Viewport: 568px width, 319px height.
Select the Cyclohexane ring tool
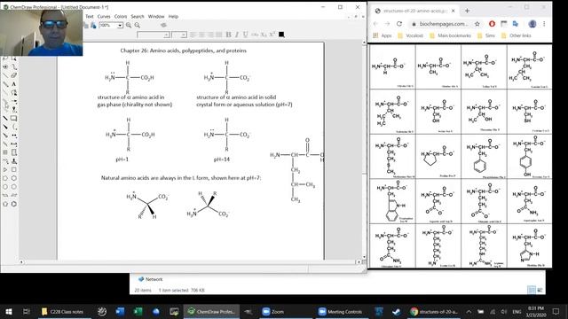(14, 178)
